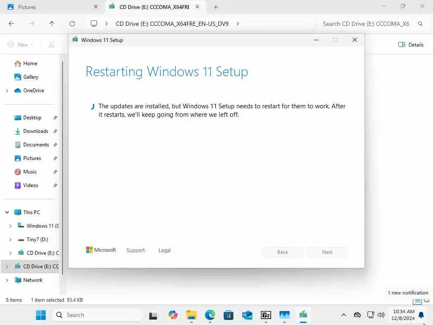The width and height of the screenshot is (433, 325).
Task: Click the pin icon next to Downloads
Action: 55,131
